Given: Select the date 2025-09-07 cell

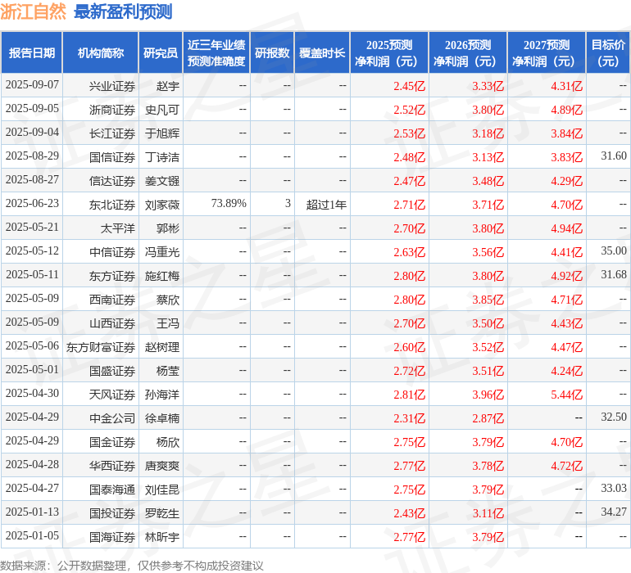Looking at the screenshot, I should 32,85.
